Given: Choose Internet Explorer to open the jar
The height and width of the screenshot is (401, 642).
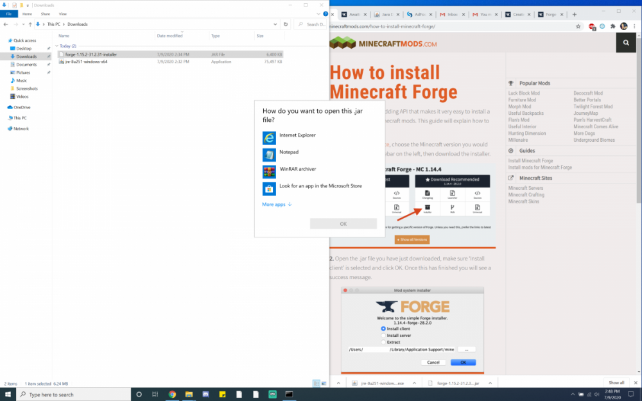Looking at the screenshot, I should tap(297, 135).
